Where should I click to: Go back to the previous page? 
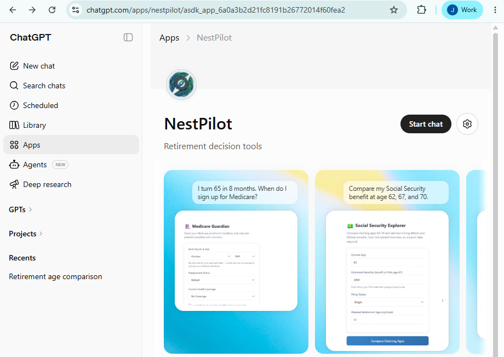coord(13,10)
